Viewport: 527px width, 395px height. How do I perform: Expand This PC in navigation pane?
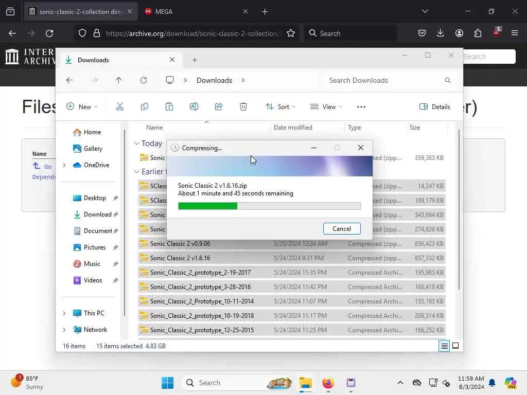(64, 313)
